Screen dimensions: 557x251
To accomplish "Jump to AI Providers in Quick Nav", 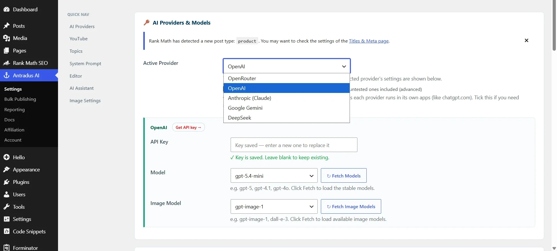I will [82, 26].
